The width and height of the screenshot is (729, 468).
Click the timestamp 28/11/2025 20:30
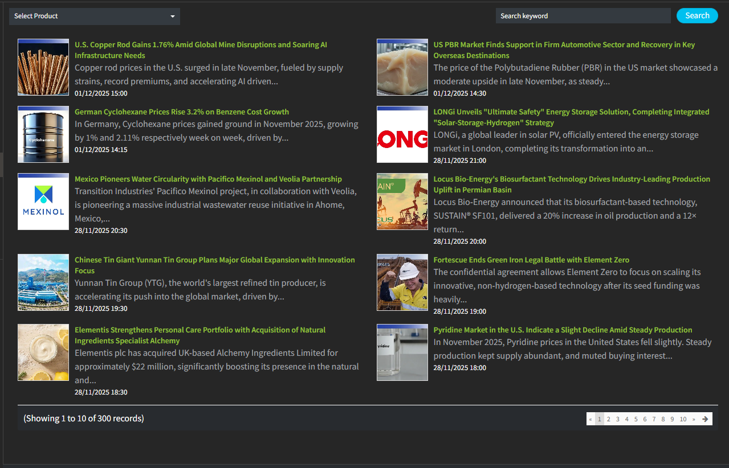101,231
